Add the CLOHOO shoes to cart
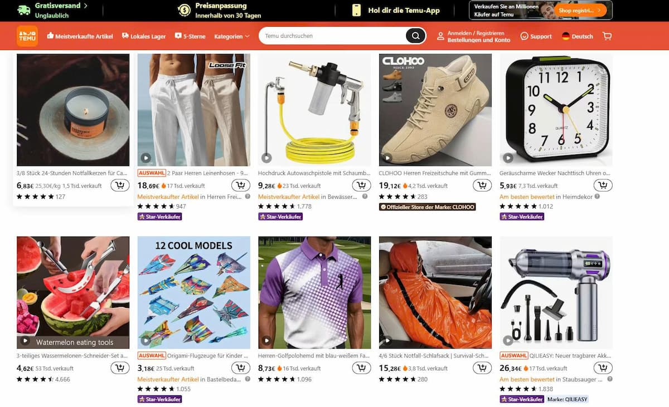Image resolution: width=669 pixels, height=407 pixels. 482,185
